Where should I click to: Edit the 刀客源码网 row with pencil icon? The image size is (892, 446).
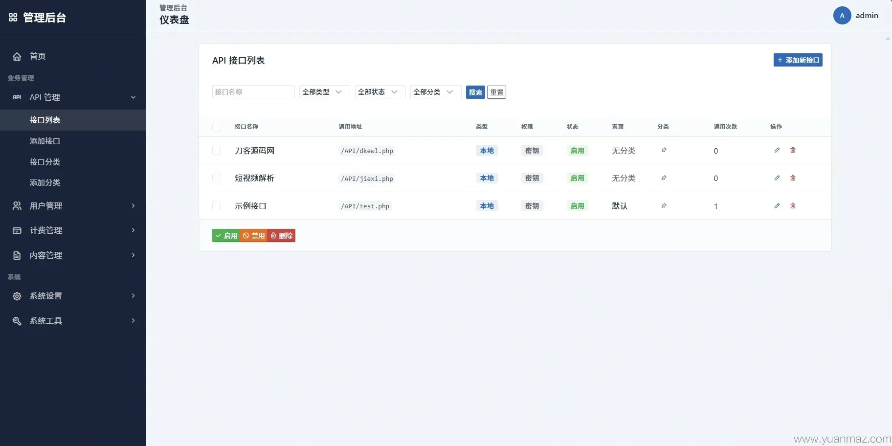coord(777,150)
